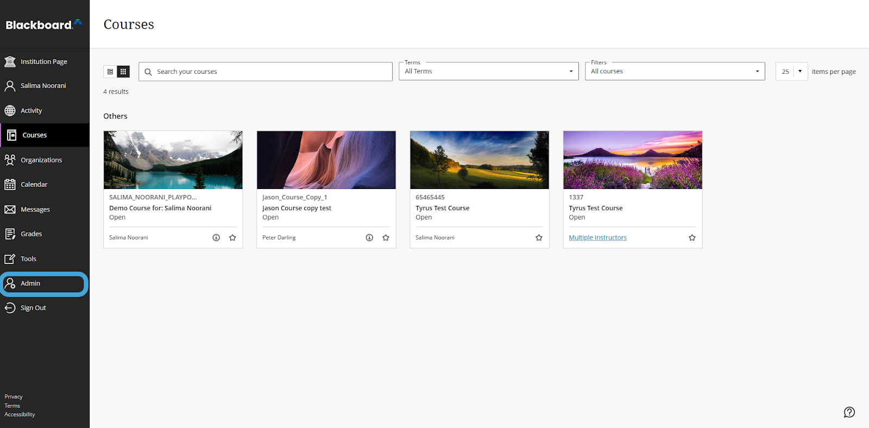Viewport: 869px width, 428px height.
Task: Open the help question mark icon
Action: (x=849, y=412)
